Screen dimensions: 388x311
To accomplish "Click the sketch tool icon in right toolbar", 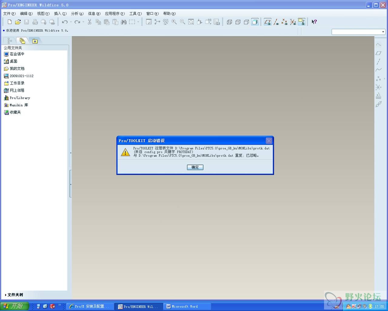I will click(379, 44).
